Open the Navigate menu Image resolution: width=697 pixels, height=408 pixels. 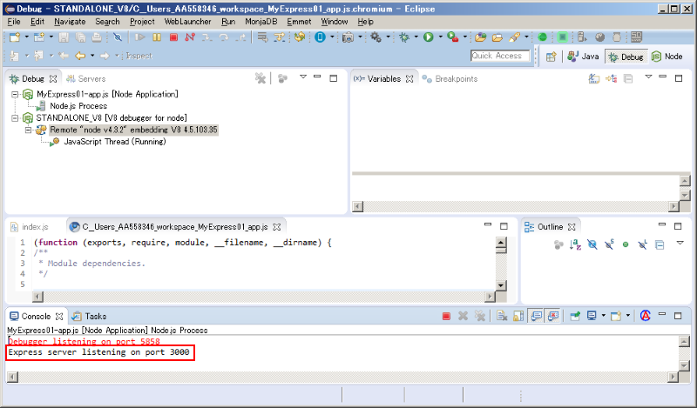click(70, 21)
